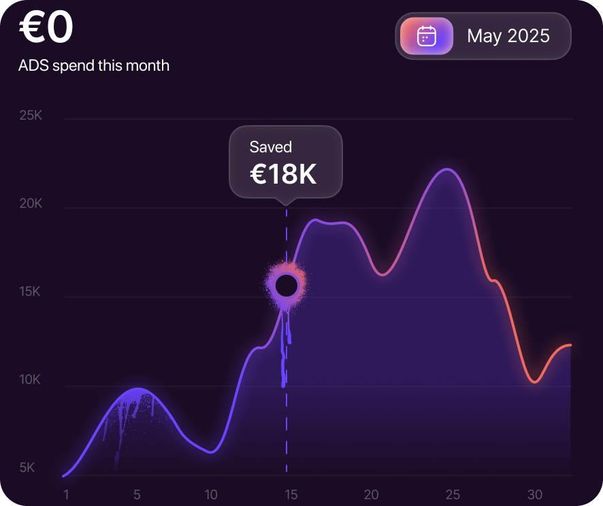Click the circular data point marker on day 15
603x506 pixels.
pyautogui.click(x=287, y=286)
